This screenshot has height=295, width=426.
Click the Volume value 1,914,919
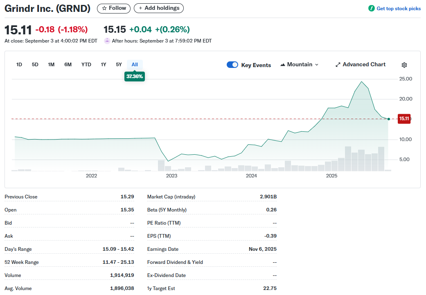pyautogui.click(x=122, y=275)
